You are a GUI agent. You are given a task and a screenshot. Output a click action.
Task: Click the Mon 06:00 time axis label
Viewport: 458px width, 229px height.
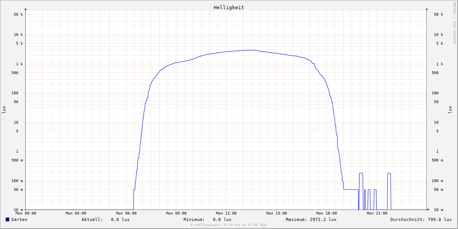(x=126, y=213)
